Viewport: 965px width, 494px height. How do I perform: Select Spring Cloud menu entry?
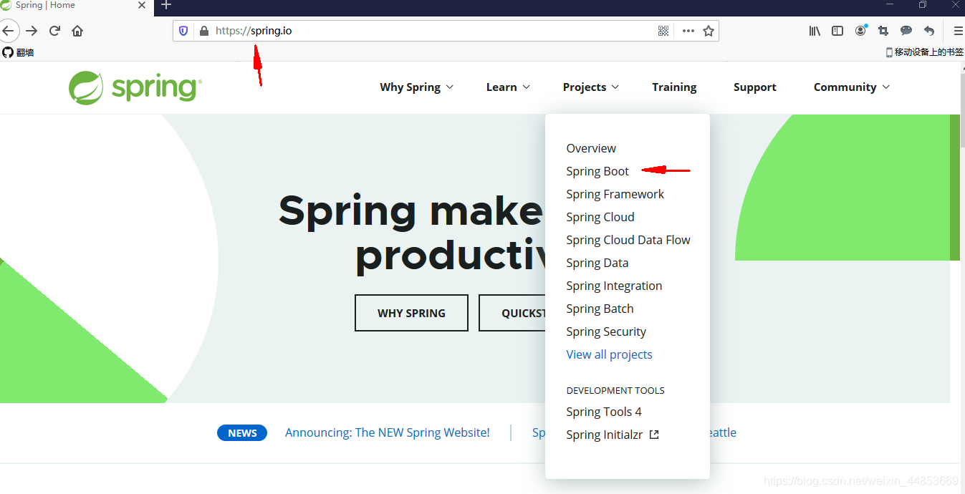[x=600, y=217]
